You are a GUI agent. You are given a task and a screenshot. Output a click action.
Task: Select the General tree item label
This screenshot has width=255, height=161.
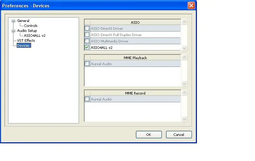click(23, 21)
